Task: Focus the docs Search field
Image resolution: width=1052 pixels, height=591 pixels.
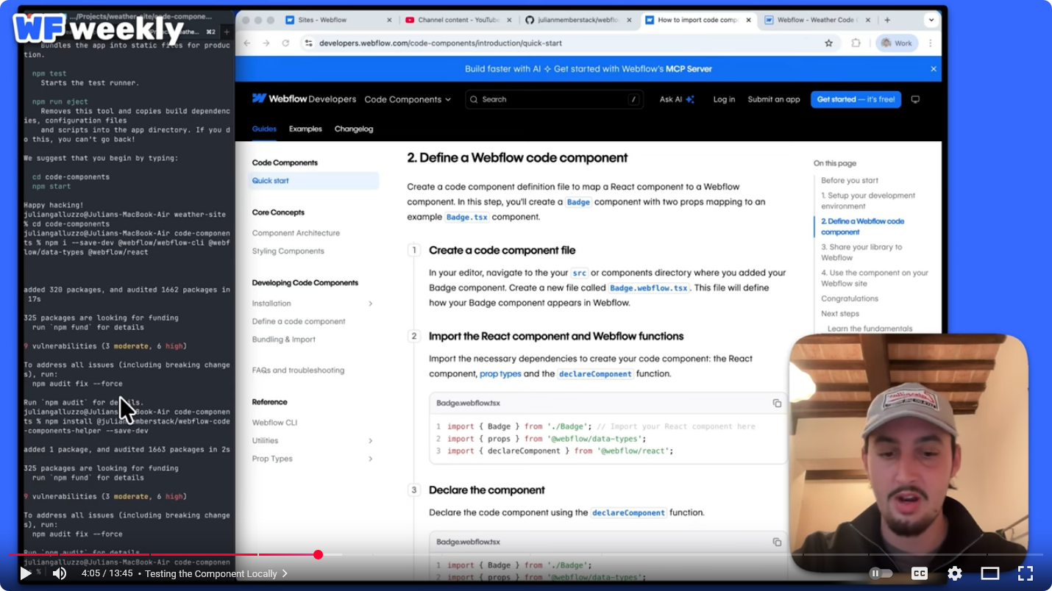Action: (x=554, y=99)
